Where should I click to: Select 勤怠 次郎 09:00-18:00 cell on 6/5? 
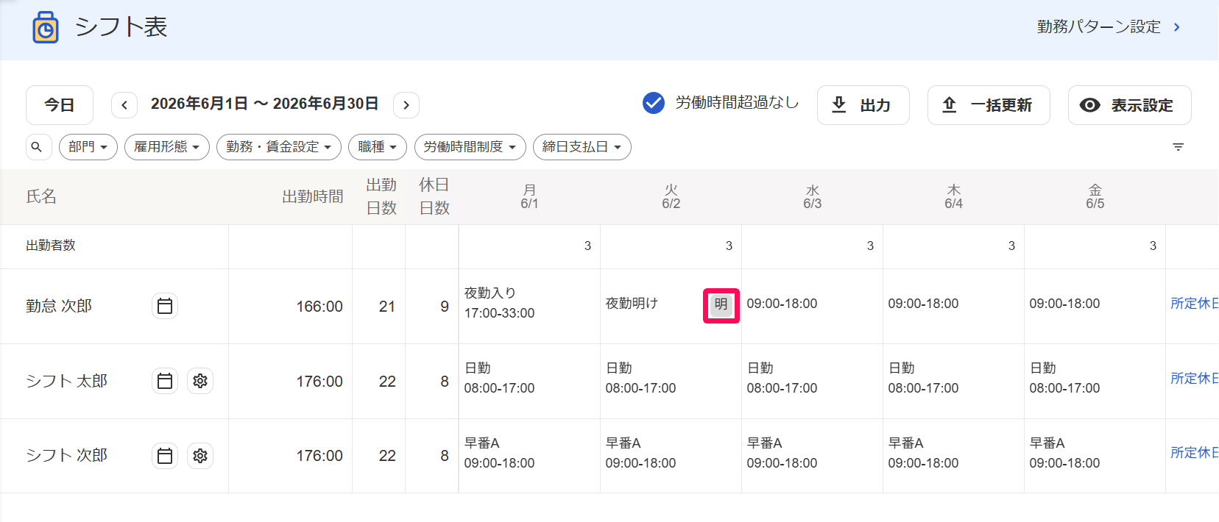1095,306
